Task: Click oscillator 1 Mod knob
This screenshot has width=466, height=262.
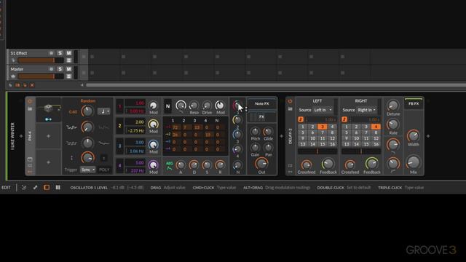Action: (x=153, y=106)
